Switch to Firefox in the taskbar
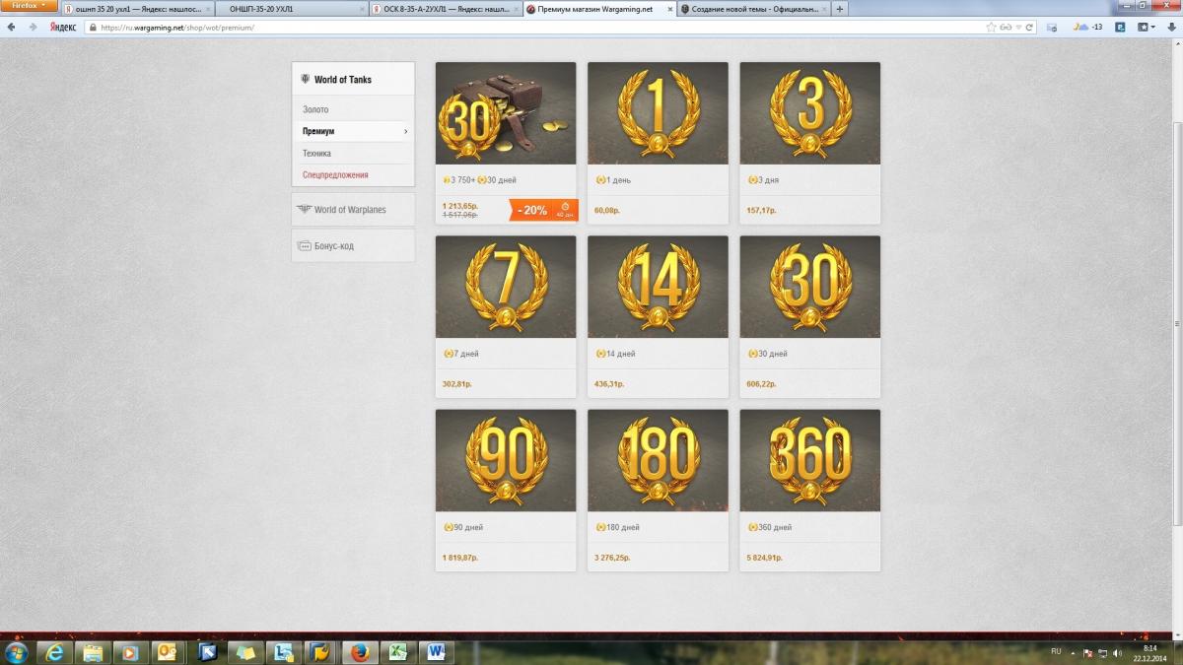The width and height of the screenshot is (1183, 665). 360,652
